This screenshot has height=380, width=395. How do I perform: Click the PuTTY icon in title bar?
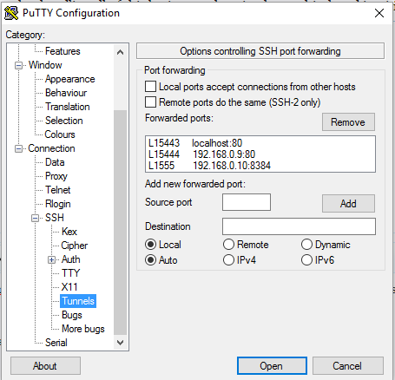click(x=11, y=13)
